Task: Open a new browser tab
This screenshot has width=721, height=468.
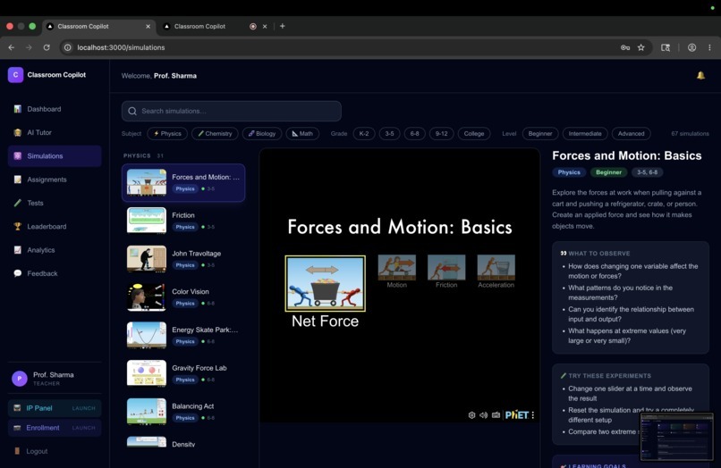Action: point(283,26)
